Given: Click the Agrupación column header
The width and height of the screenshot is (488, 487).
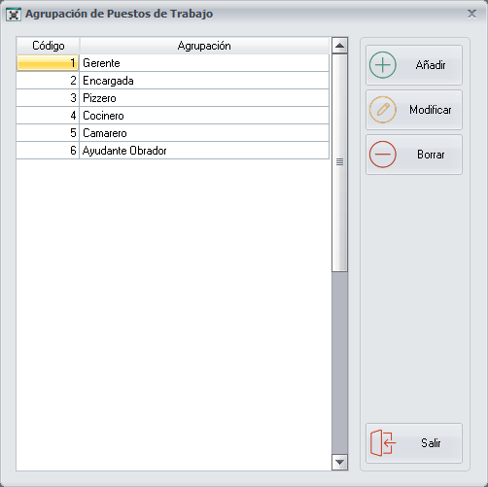Looking at the screenshot, I should click(204, 46).
